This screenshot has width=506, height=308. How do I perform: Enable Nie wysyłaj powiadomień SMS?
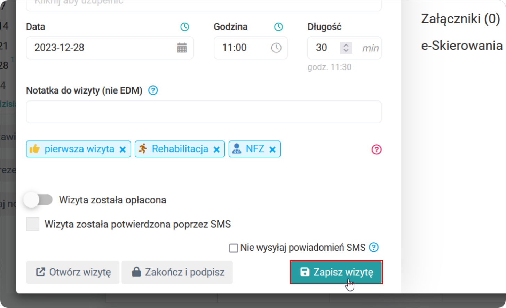[x=233, y=247]
